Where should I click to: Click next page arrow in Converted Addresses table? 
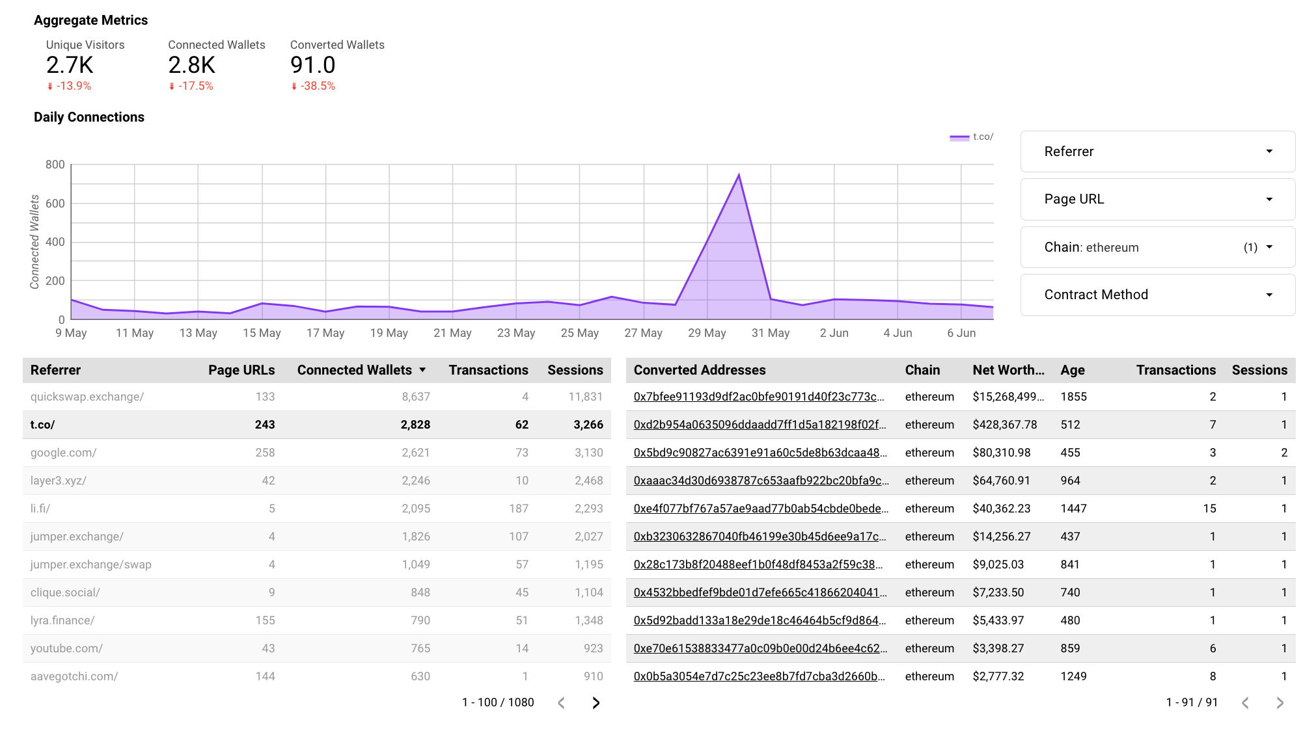pos(1280,702)
